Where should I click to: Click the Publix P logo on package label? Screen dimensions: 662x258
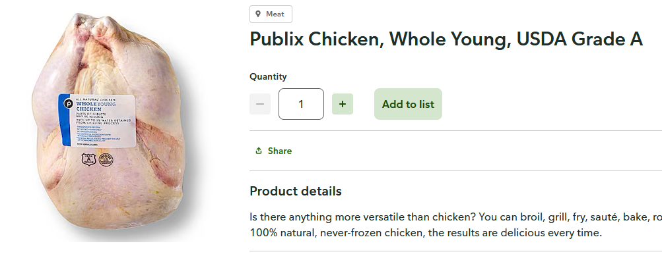coord(66,103)
